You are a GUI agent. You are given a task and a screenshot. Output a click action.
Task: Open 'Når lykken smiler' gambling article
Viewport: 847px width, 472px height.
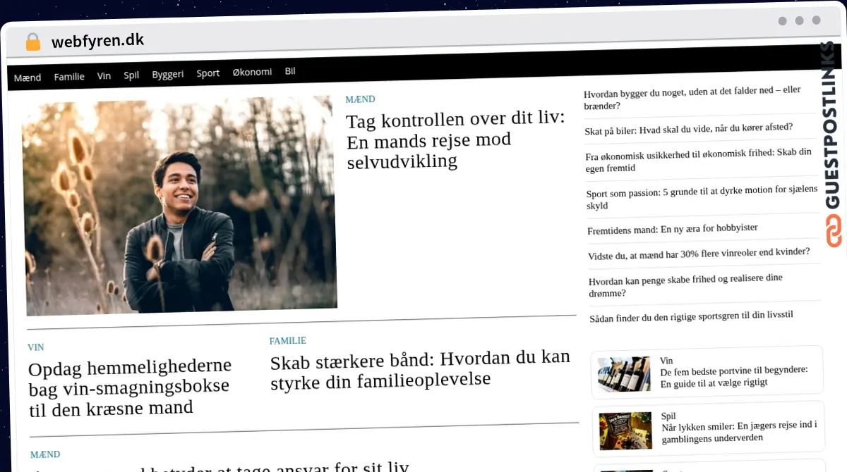coord(739,431)
